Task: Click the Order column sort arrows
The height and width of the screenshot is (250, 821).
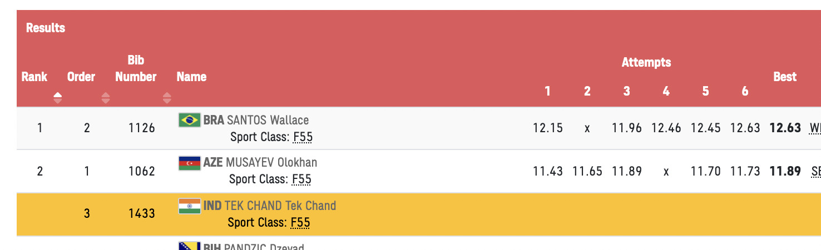Action: pyautogui.click(x=106, y=98)
